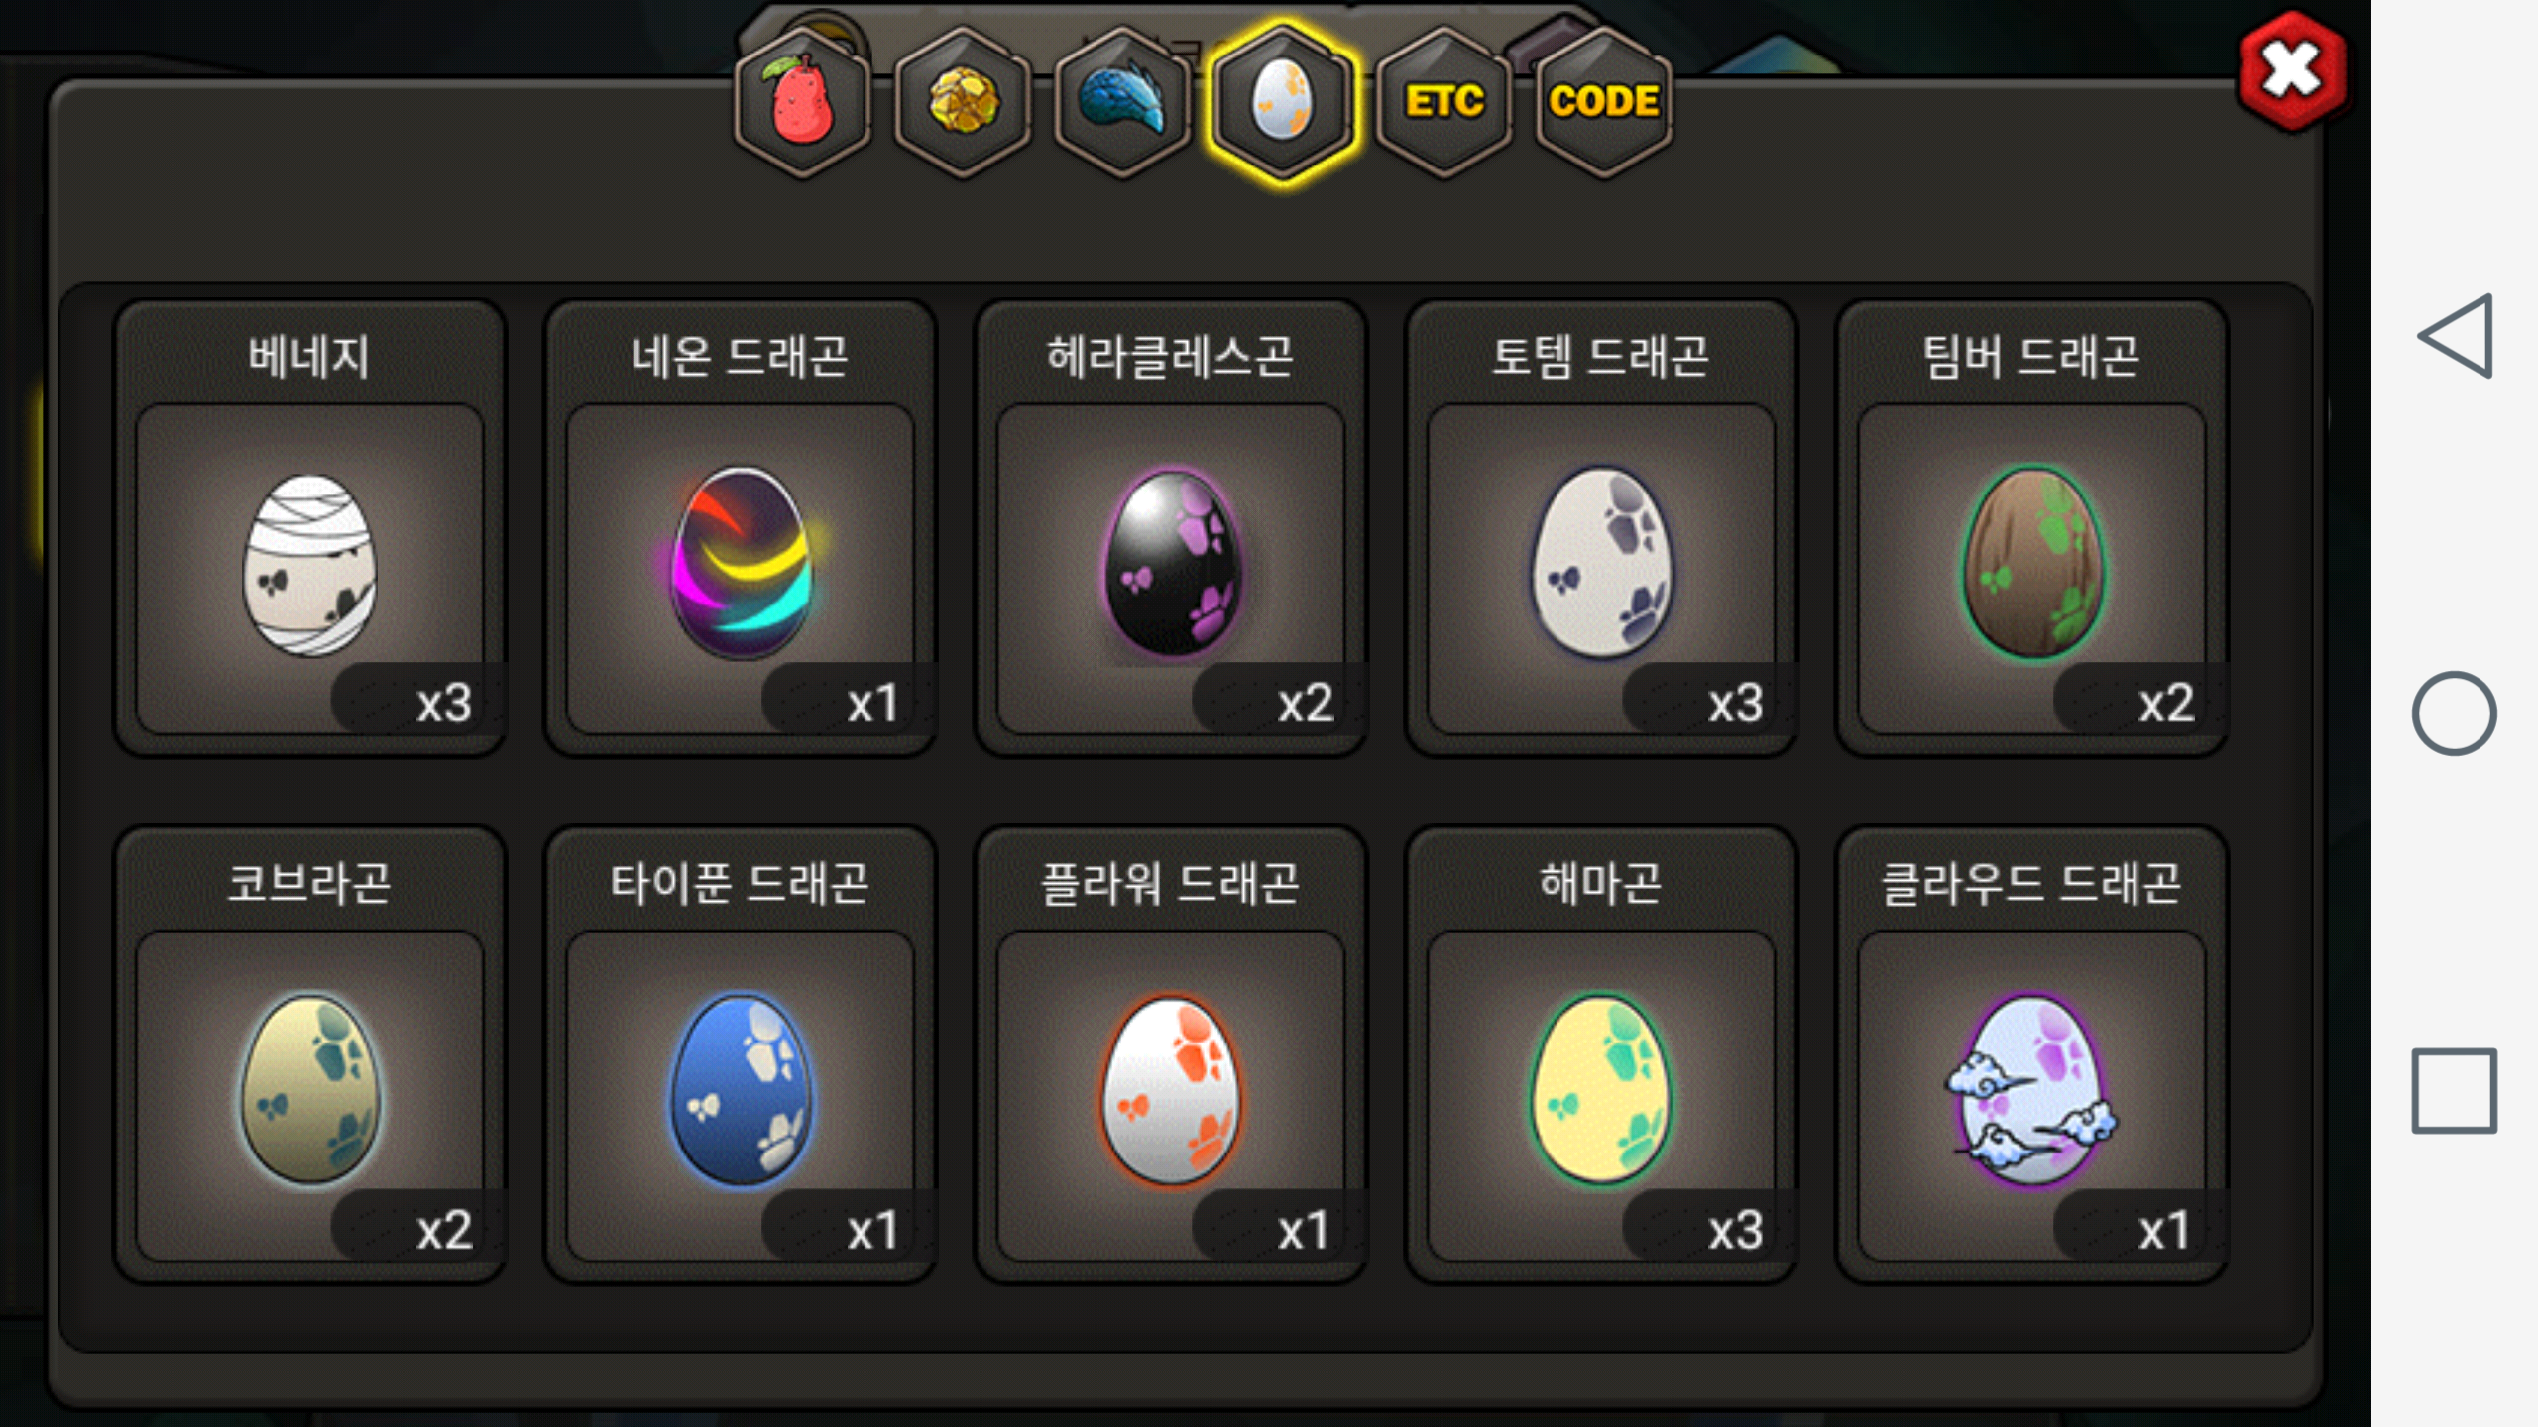Select the yellow 해마곤 egg

1601,1056
